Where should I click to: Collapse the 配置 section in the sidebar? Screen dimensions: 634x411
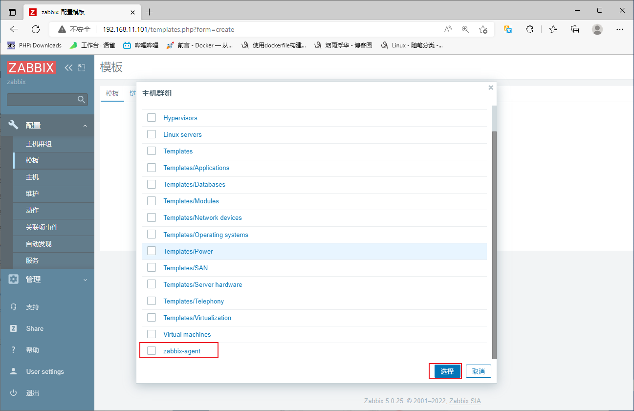pos(47,126)
